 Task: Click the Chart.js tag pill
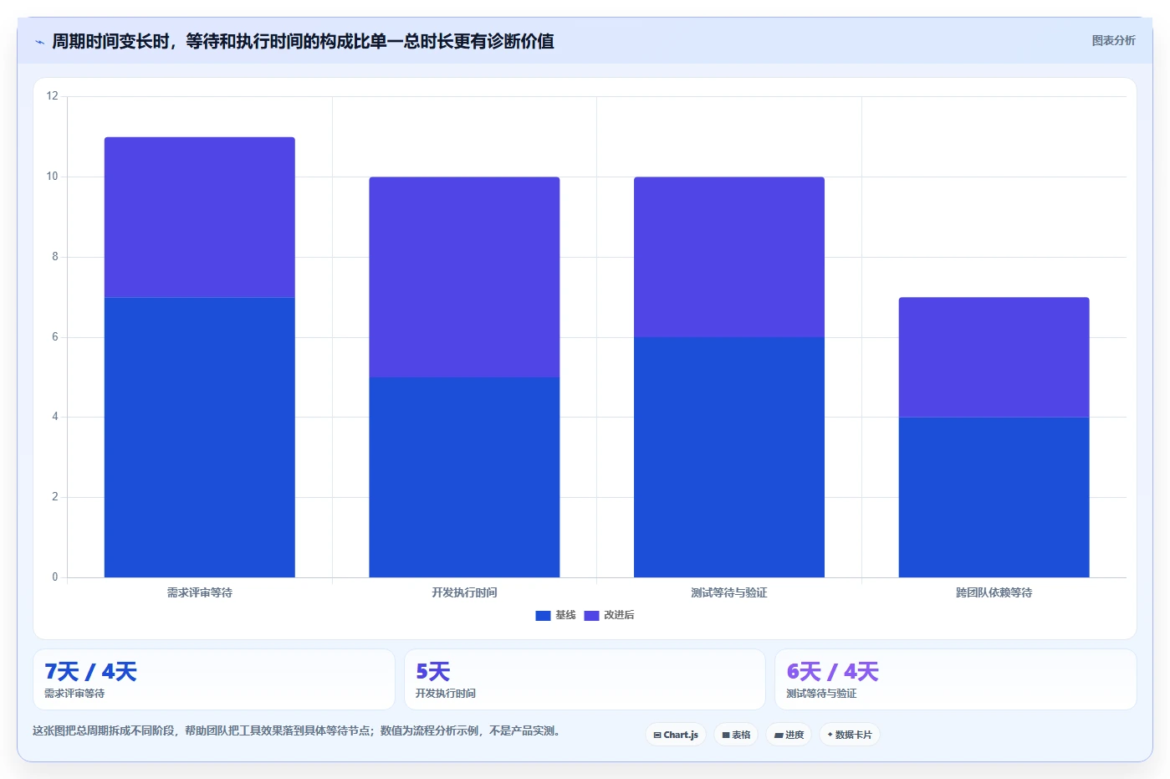676,735
